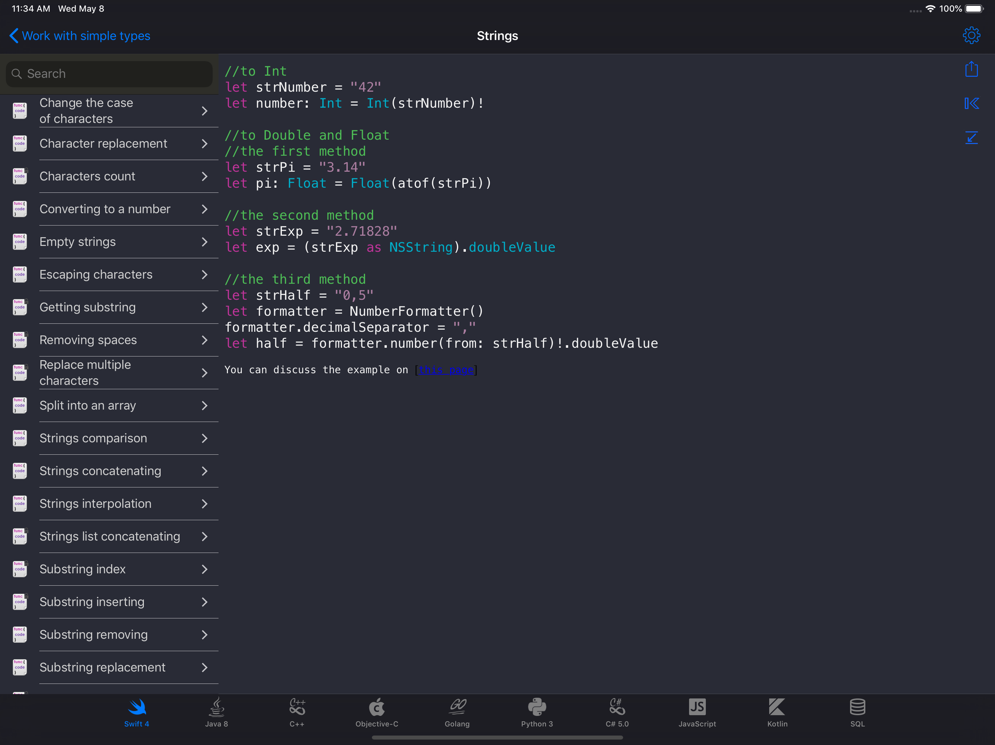The height and width of the screenshot is (745, 995).
Task: Open the 'this page' discussion link
Action: tap(446, 370)
